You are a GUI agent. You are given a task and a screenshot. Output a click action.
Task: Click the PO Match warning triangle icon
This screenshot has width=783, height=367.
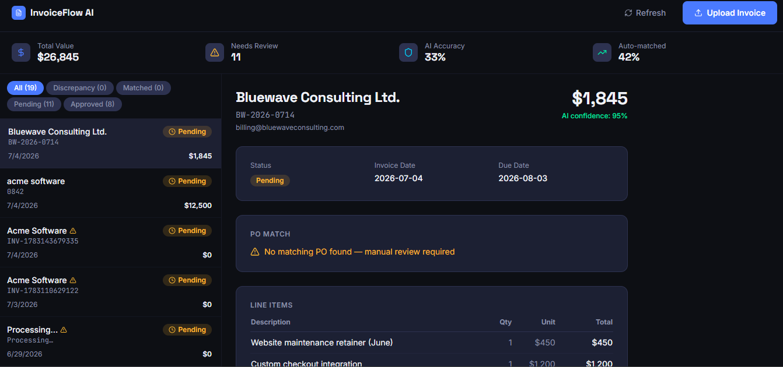(255, 252)
